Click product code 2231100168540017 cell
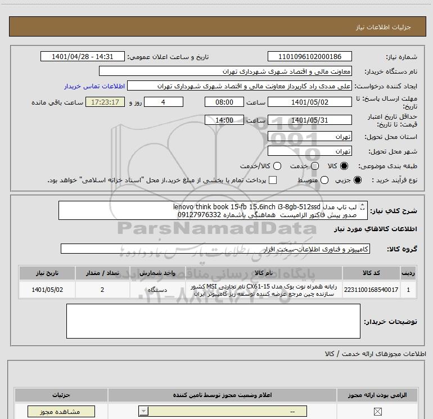433x419 pixels. pyautogui.click(x=371, y=290)
